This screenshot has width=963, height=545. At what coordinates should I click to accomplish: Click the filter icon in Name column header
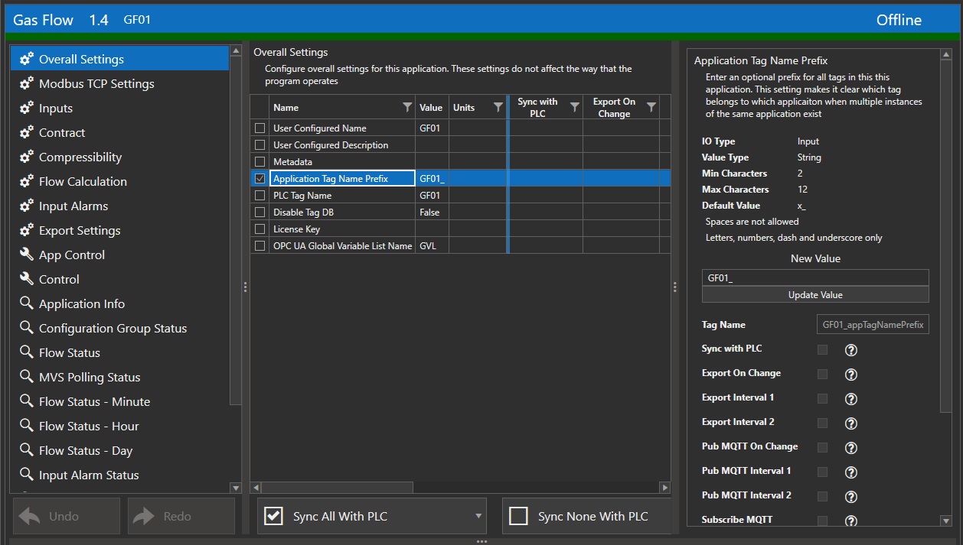tap(407, 108)
